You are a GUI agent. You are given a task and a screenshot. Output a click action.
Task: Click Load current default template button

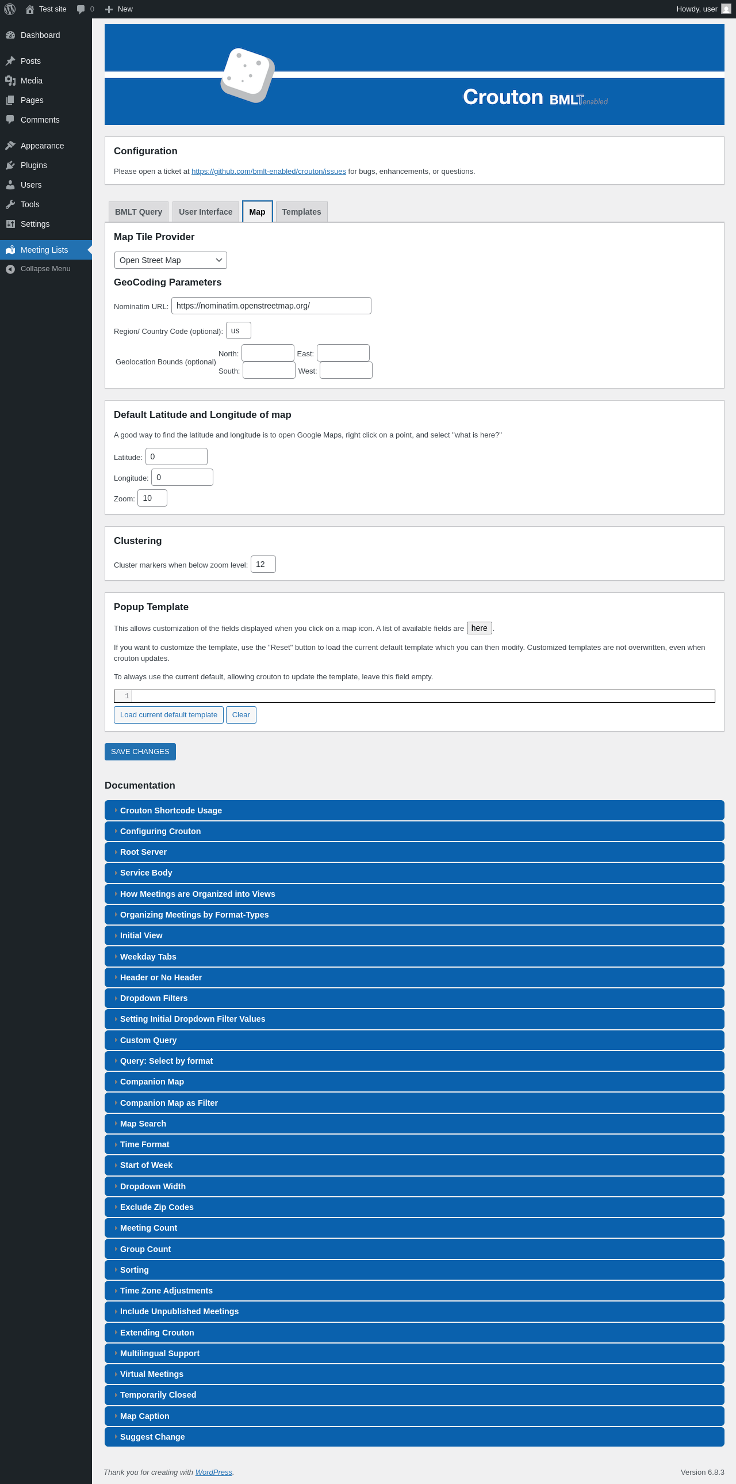click(x=168, y=715)
